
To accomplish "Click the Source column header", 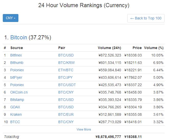I will [17, 48].
